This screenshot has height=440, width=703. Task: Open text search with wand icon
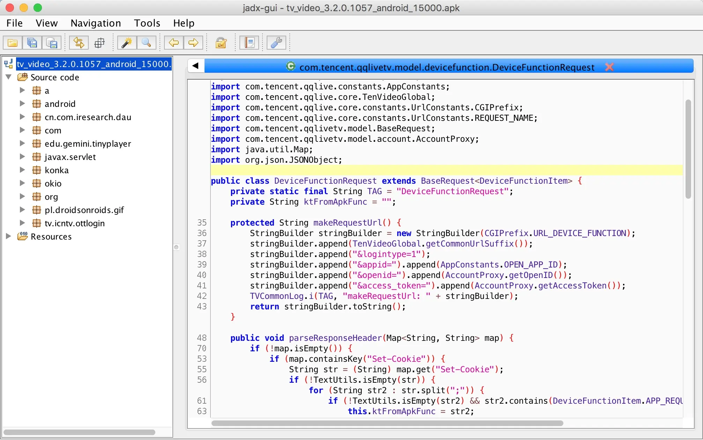point(127,43)
